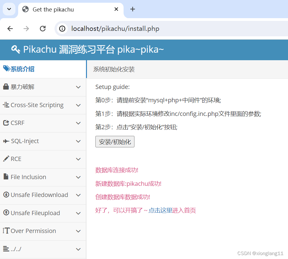The height and width of the screenshot is (259, 288).
Task: Open a new tab with plus icon
Action: pos(133,9)
